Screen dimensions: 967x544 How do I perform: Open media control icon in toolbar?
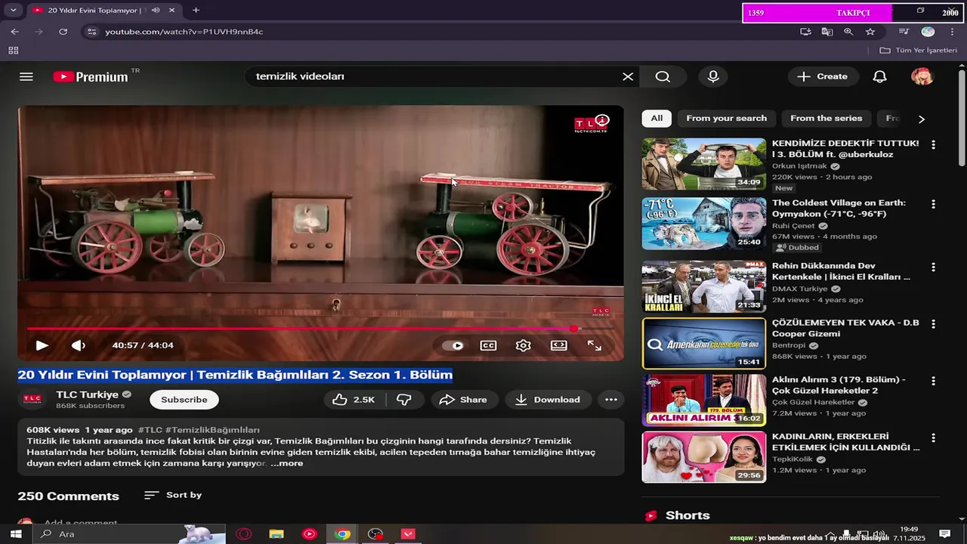coord(904,32)
